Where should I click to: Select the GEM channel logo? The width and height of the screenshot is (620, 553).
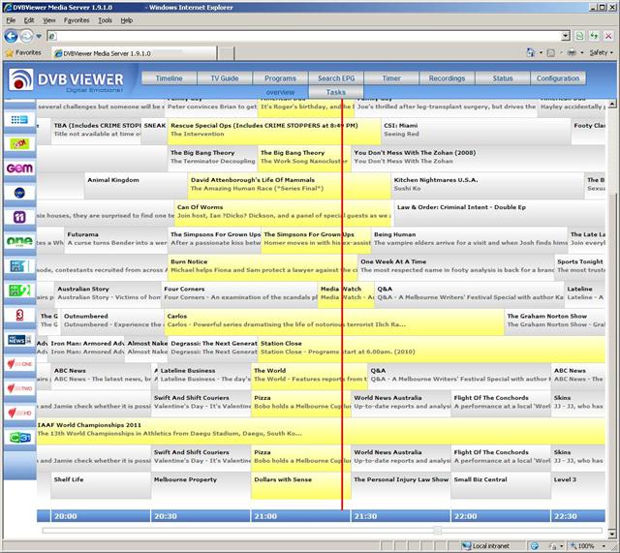[x=19, y=169]
